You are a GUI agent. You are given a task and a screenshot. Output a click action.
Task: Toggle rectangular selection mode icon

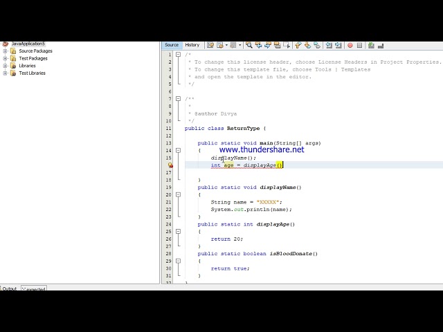click(x=287, y=45)
